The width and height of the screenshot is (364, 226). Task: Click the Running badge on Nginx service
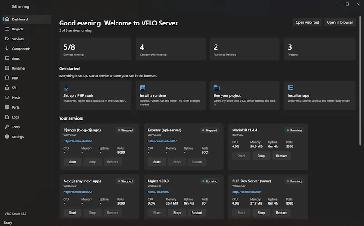[x=210, y=181]
